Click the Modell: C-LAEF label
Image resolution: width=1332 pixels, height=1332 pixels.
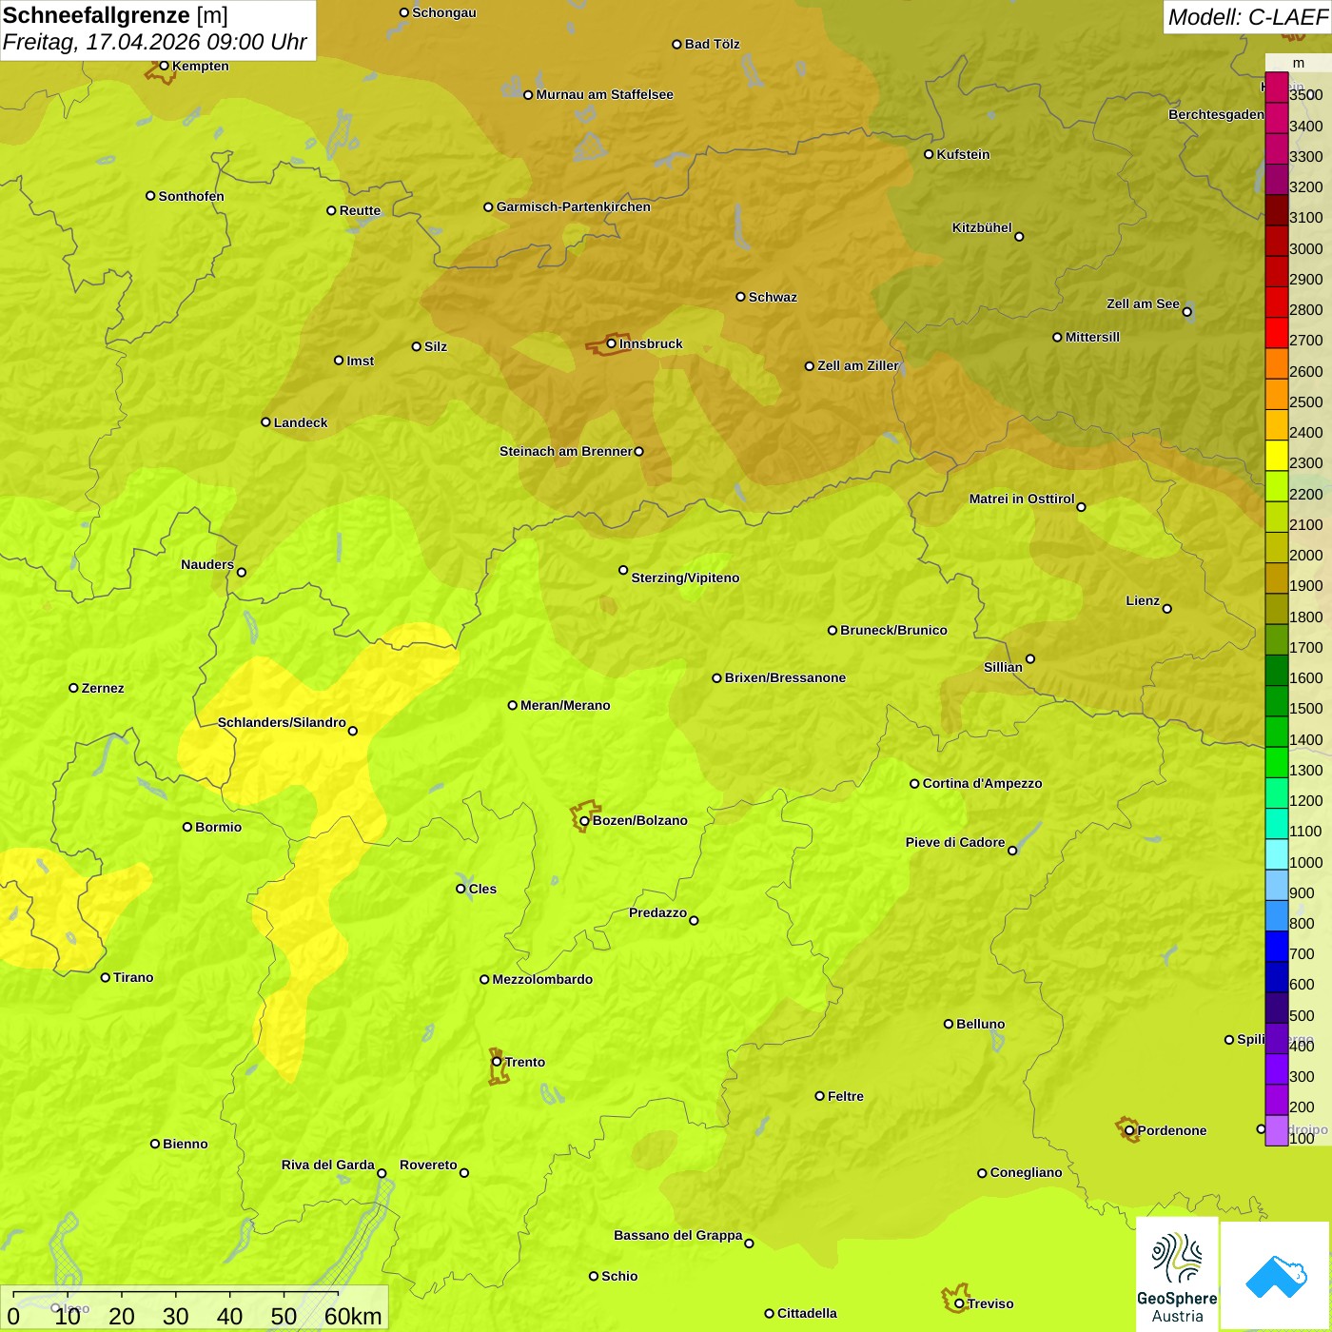(1247, 17)
